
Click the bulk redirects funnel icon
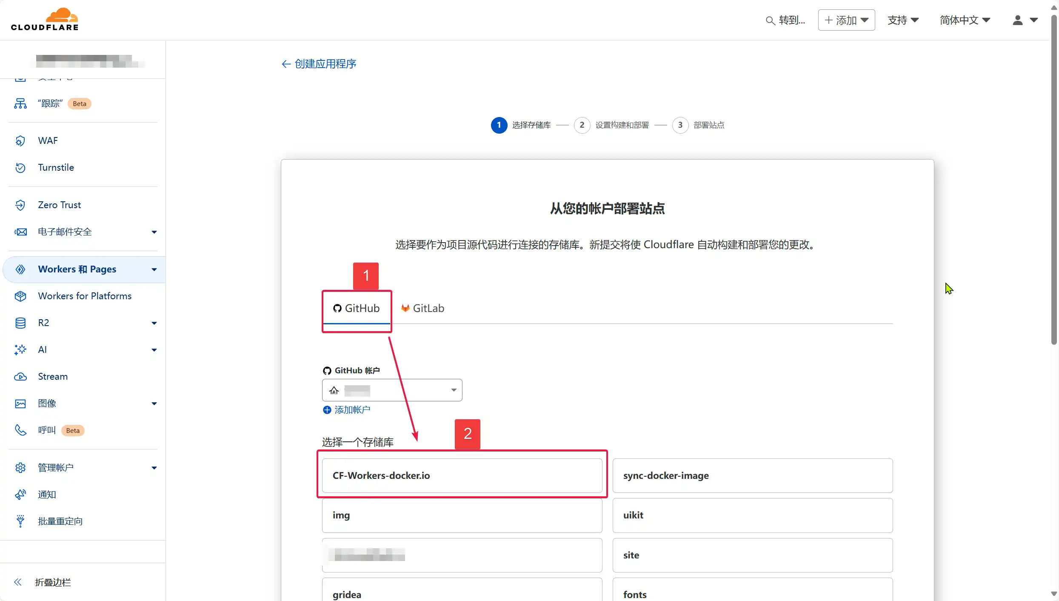(x=20, y=521)
